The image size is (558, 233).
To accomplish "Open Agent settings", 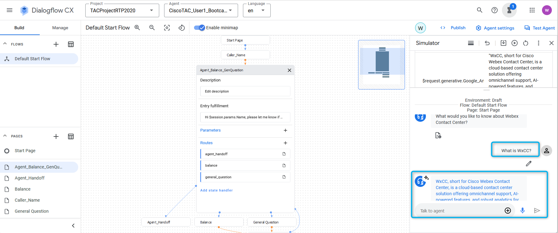I will (495, 28).
